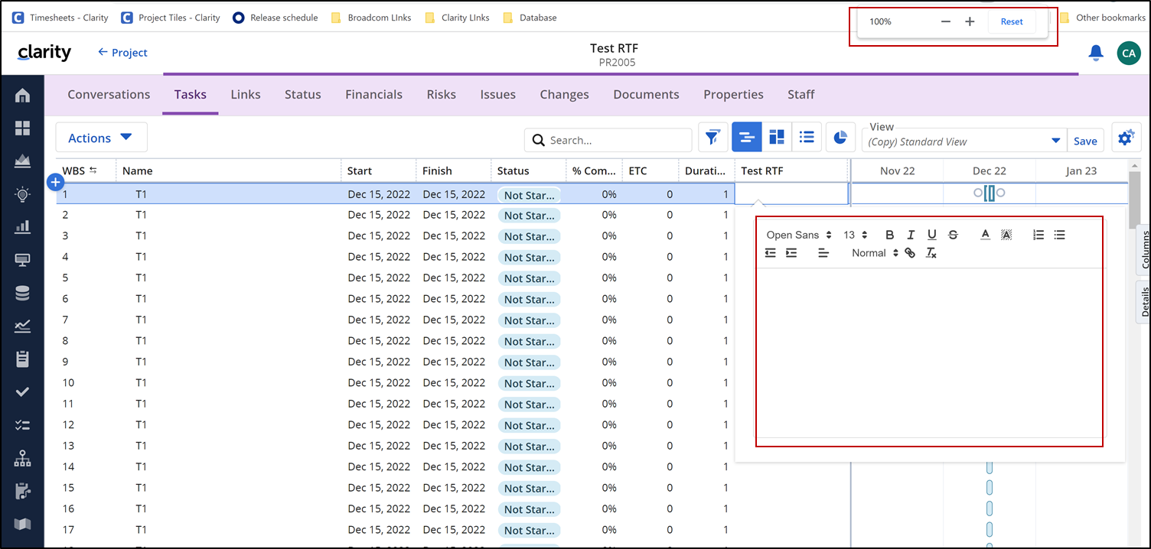Insert a numbered list in the editor
The image size is (1151, 549).
click(1039, 235)
